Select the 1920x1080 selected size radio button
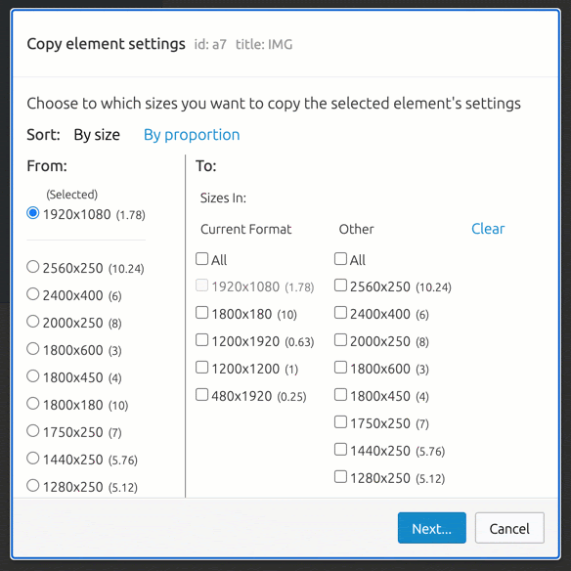This screenshot has height=571, width=571. 33,213
